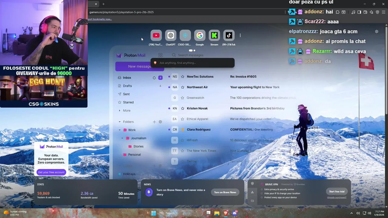This screenshot has height=218, width=388.
Task: Open the Brave hamburger main menu
Action: 383,12
